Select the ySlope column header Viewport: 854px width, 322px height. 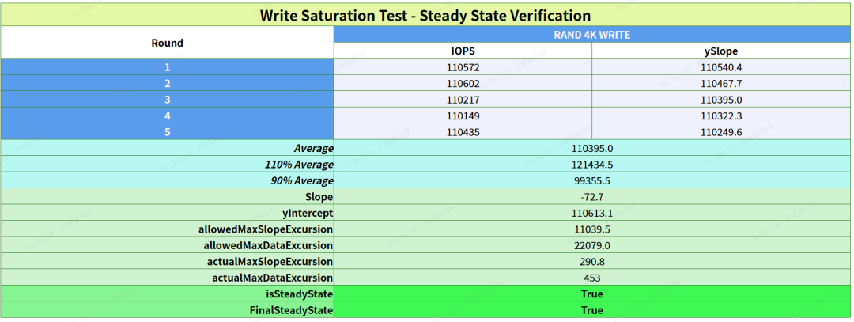click(x=720, y=51)
